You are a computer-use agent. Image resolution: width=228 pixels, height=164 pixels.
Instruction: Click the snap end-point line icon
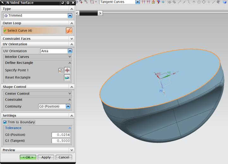179,2
